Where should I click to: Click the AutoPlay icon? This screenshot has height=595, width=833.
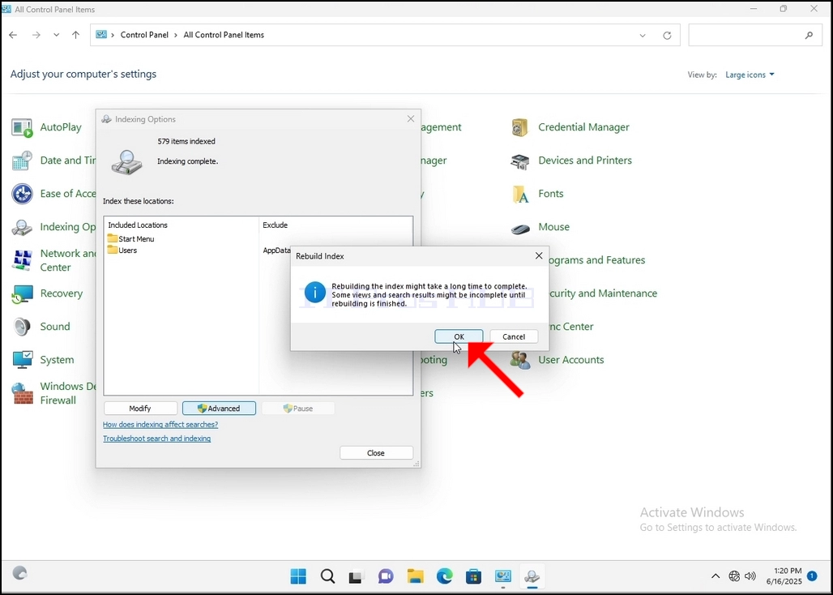click(x=22, y=127)
